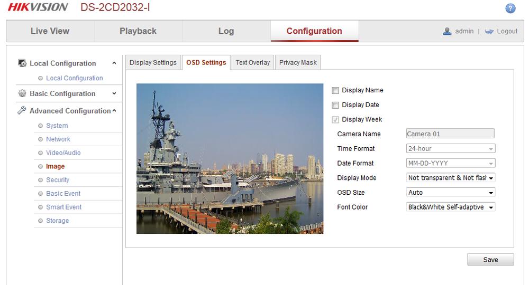Select the OSD Settings tab

pos(206,63)
